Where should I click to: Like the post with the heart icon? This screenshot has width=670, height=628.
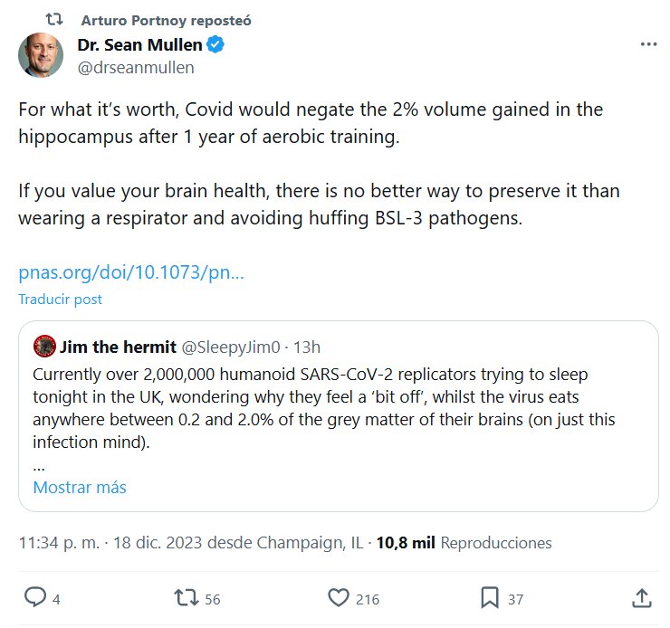click(x=338, y=598)
